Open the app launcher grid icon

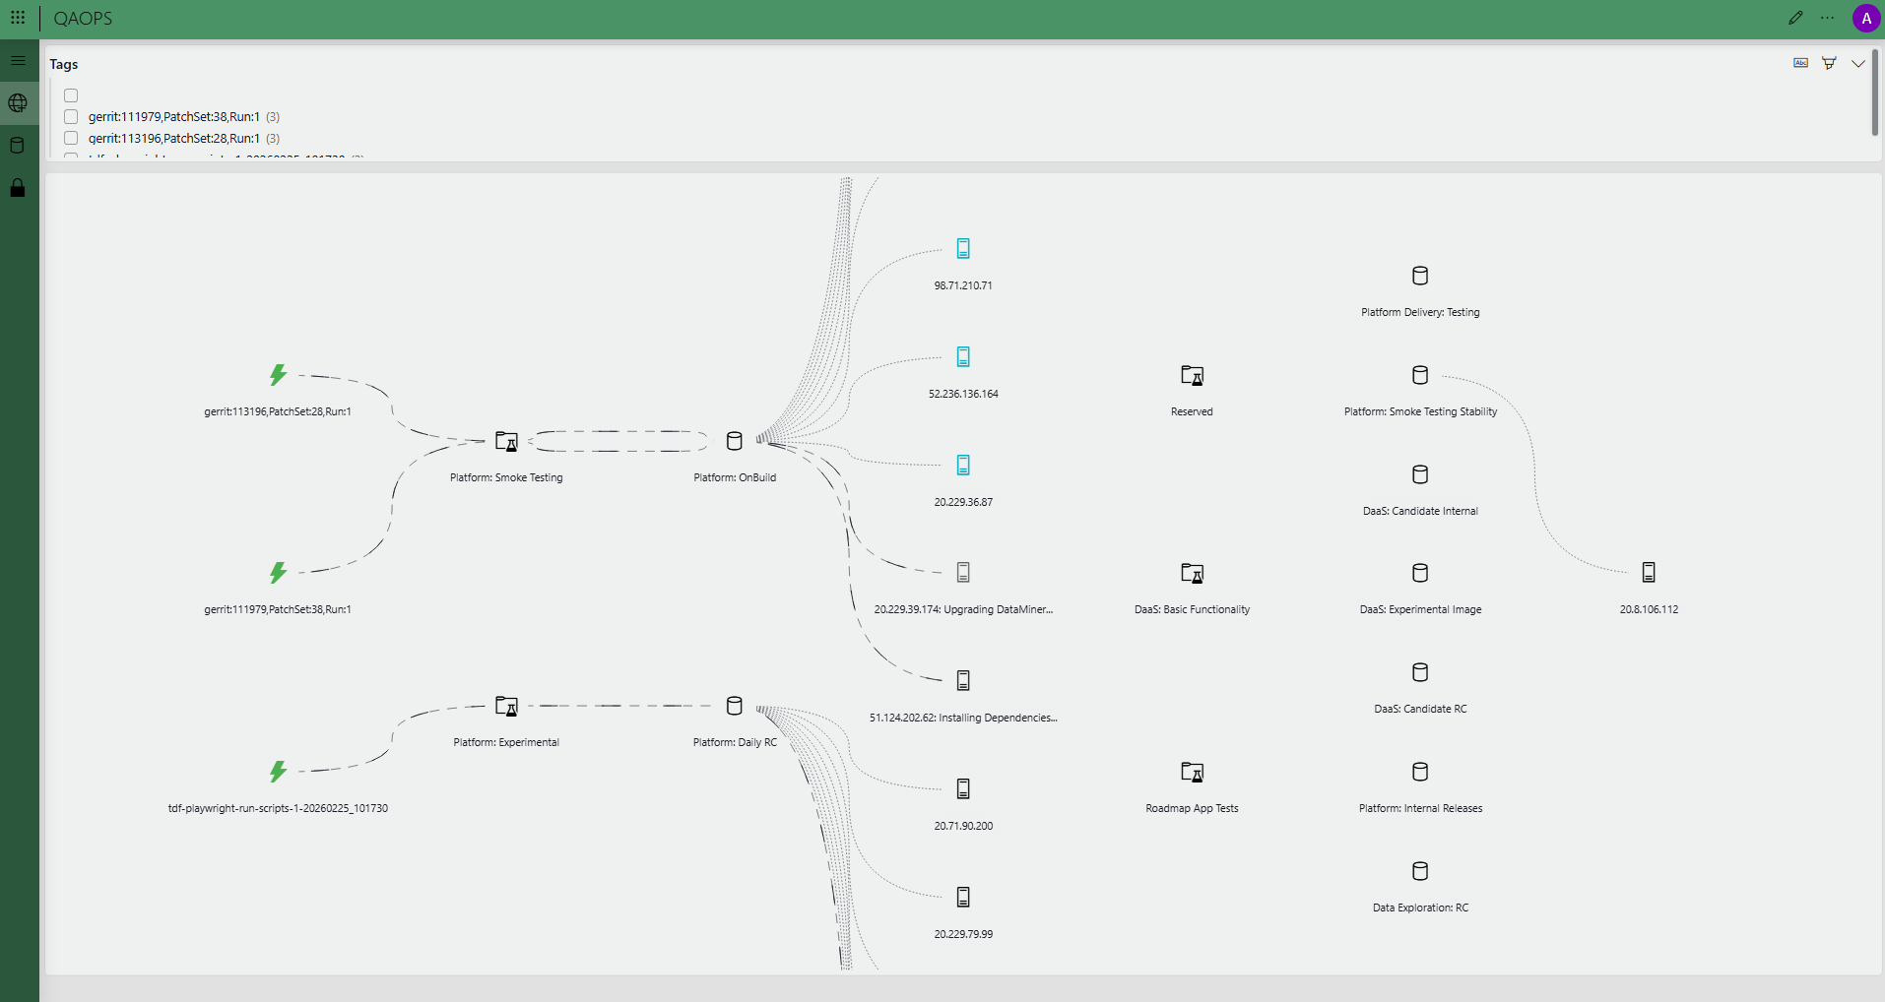(18, 18)
